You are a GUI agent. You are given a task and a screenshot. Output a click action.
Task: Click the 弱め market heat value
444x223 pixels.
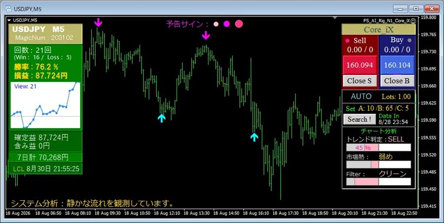386,157
